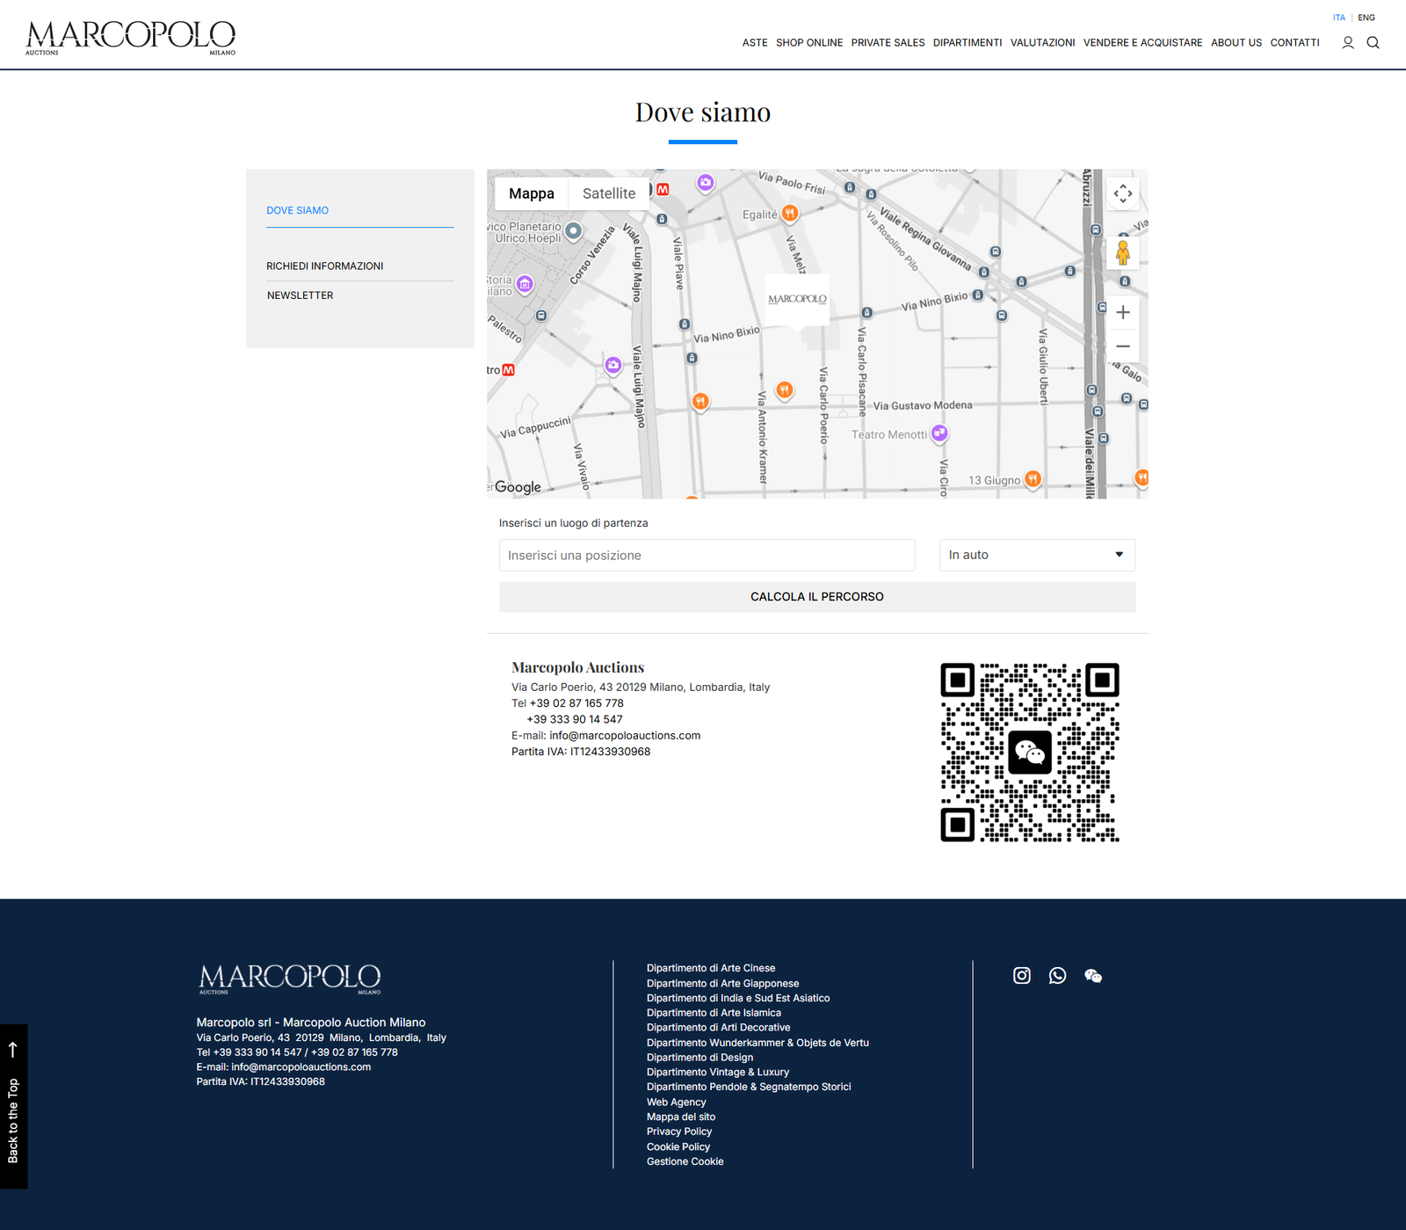
Task: Open the Contatti menu
Action: 1295,42
